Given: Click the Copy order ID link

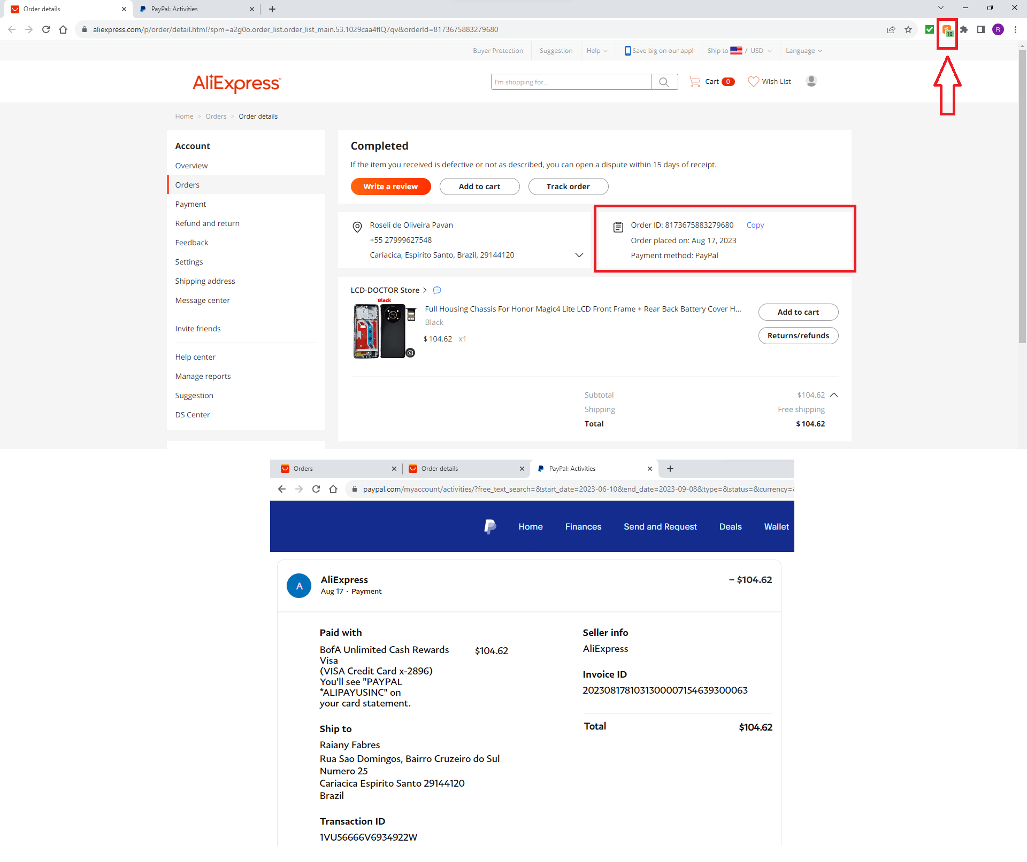Looking at the screenshot, I should [x=755, y=225].
